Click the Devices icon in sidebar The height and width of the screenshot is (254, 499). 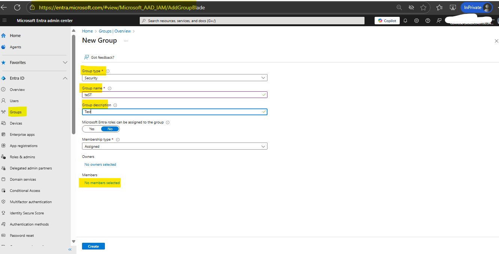pos(3,123)
